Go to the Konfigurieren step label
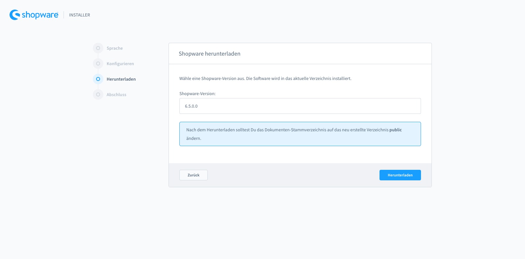 click(x=120, y=64)
